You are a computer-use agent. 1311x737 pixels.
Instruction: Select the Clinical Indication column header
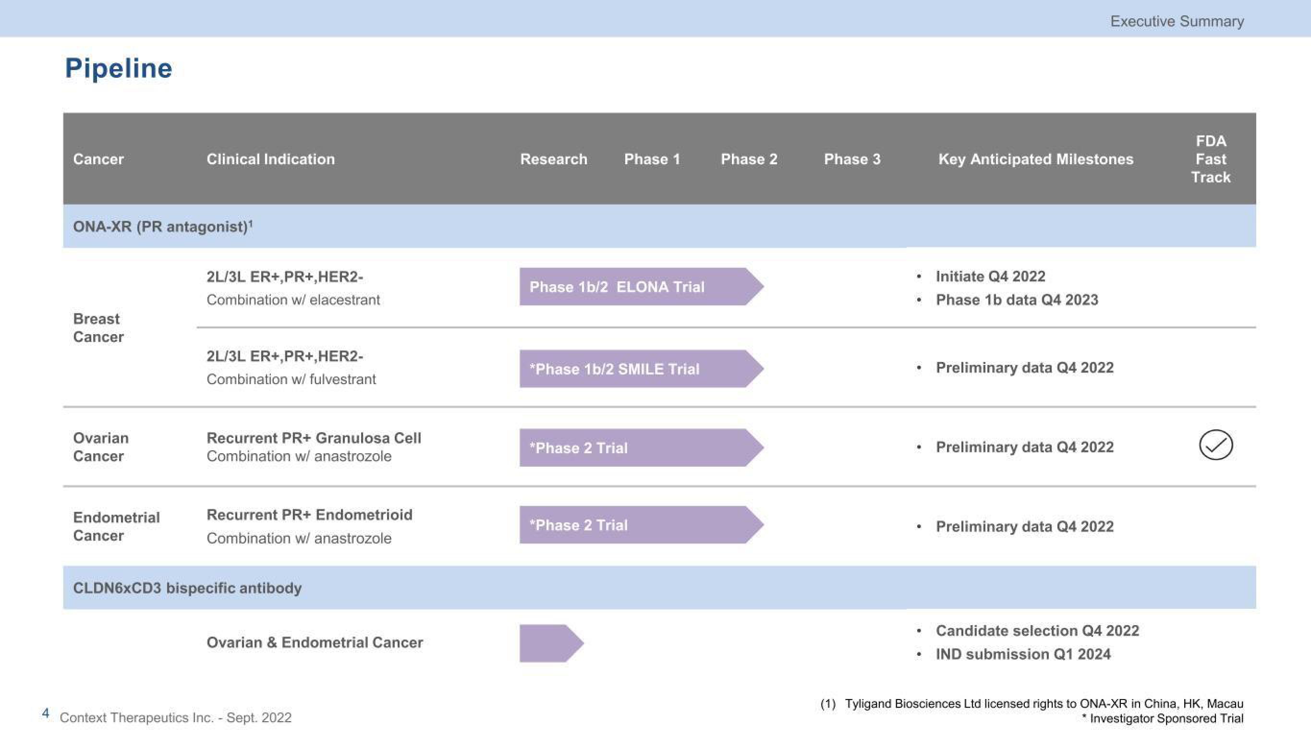point(271,159)
